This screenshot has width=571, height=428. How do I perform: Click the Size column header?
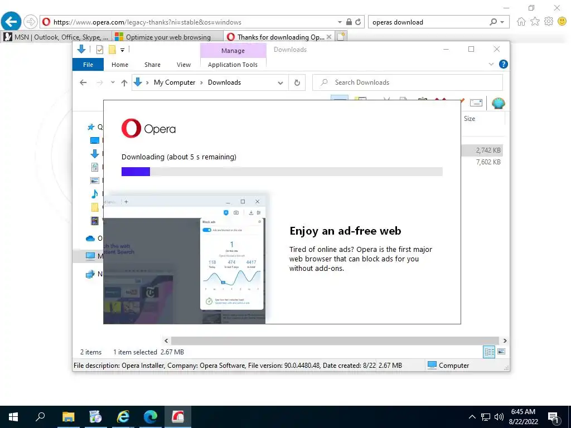click(483, 119)
